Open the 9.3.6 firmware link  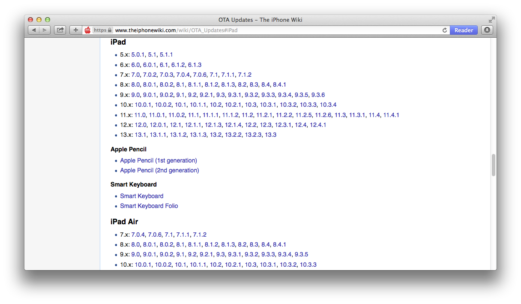(318, 95)
